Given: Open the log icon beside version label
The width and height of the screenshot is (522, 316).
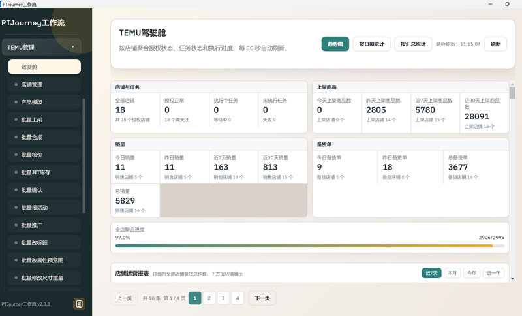Looking at the screenshot, I should click(x=79, y=304).
